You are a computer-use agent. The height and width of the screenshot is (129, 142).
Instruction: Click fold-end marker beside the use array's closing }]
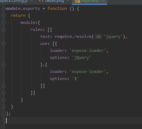click(x=4, y=86)
